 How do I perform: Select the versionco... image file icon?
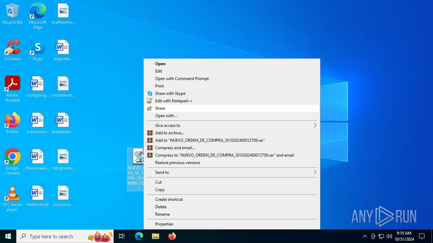[x=63, y=196]
